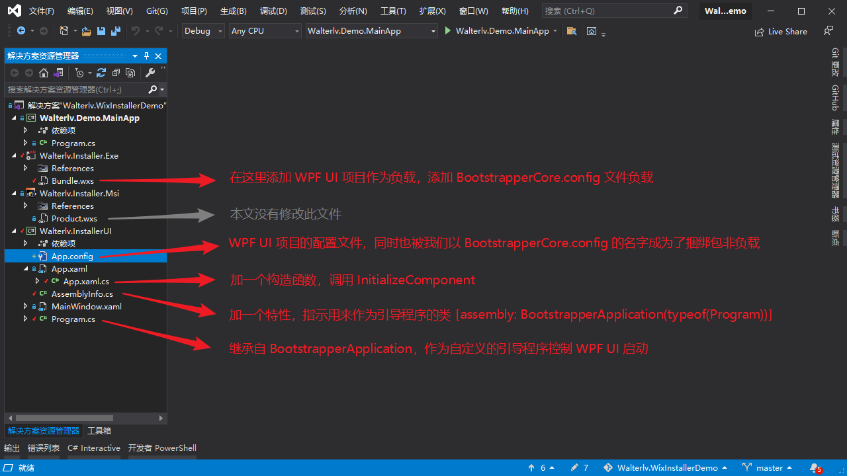
Task: Click the Save All toolbar icon
Action: pos(116,31)
